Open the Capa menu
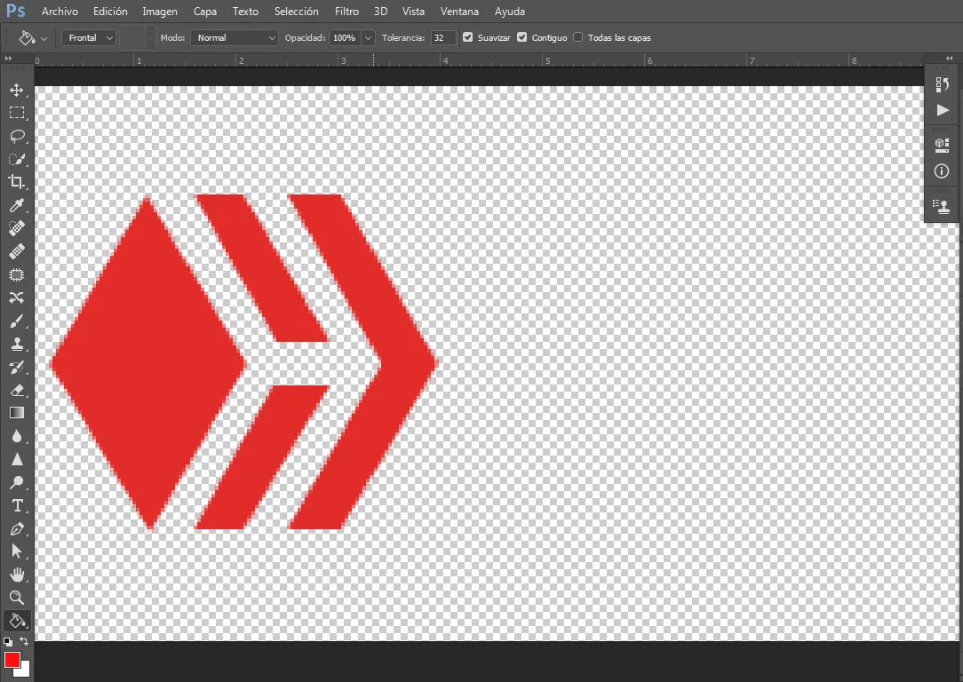The width and height of the screenshot is (963, 682). [x=205, y=11]
